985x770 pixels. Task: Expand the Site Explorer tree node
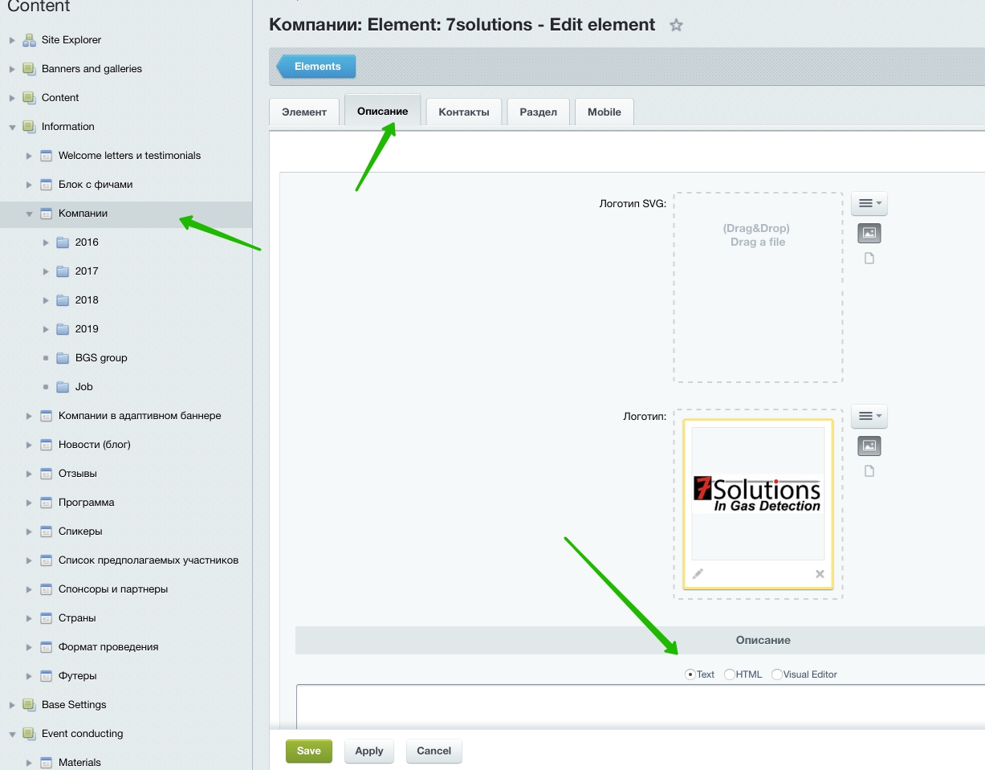tap(12, 40)
